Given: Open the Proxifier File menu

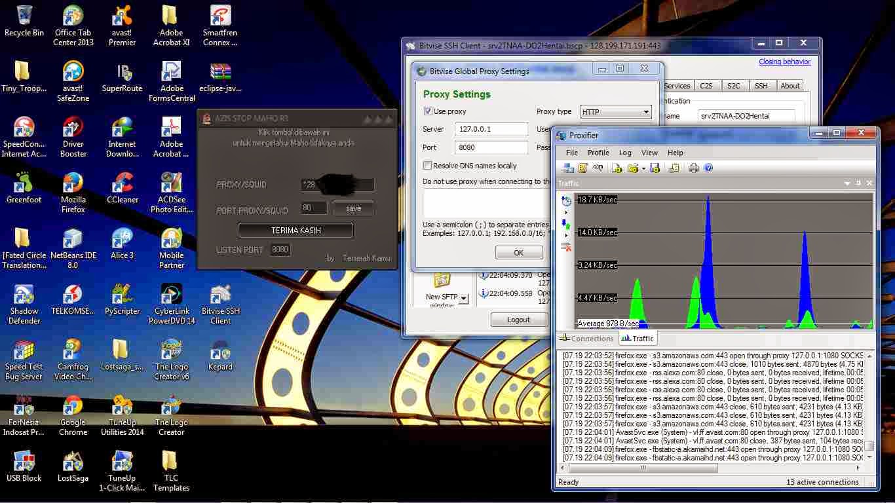Looking at the screenshot, I should tap(572, 153).
